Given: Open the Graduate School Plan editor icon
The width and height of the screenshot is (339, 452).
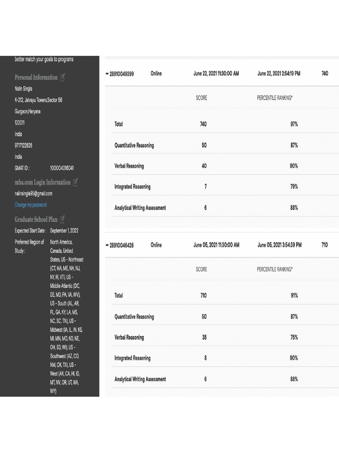Looking at the screenshot, I should pos(62,219).
